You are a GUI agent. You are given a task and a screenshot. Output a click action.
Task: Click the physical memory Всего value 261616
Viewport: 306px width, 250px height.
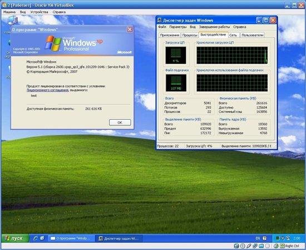[x=261, y=103]
